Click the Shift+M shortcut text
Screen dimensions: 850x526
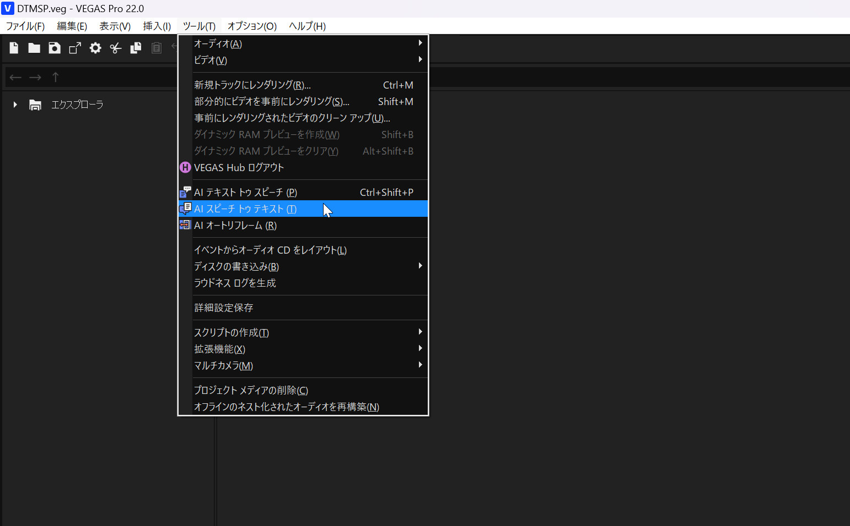coord(396,101)
